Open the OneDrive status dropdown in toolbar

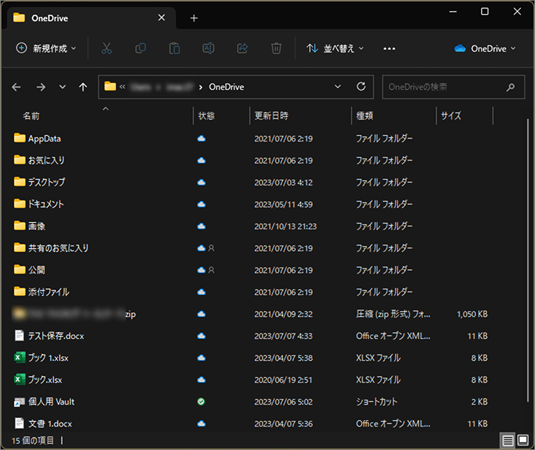485,49
